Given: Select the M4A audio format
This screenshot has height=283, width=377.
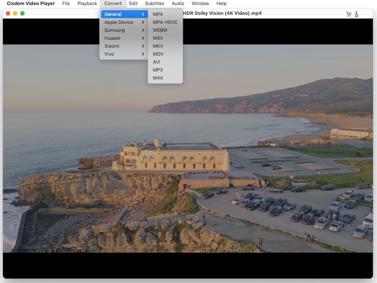Looking at the screenshot, I should tap(158, 77).
